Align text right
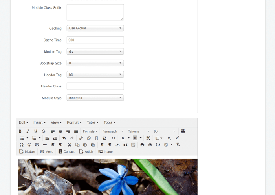This screenshot has height=195, width=275. click(68, 131)
